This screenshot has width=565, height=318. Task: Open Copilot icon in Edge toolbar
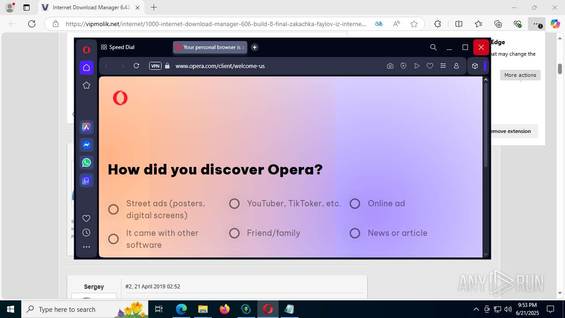tap(555, 24)
